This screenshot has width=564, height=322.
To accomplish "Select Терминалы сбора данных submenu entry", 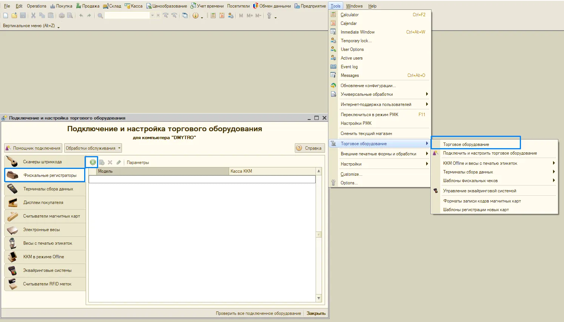I will (x=495, y=172).
